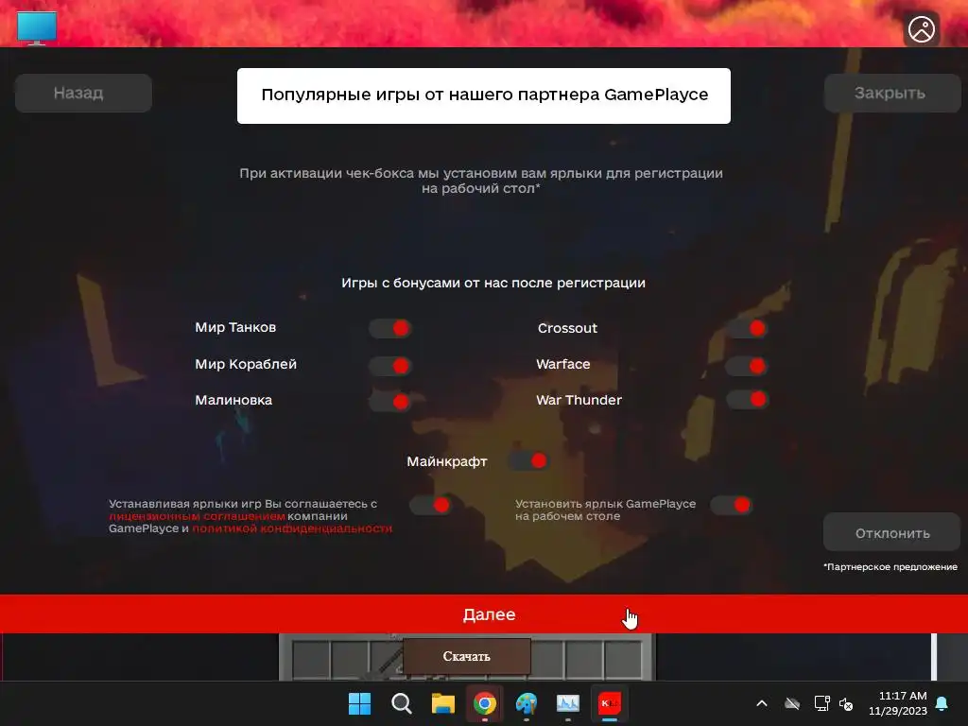Screen dimensions: 968x726
Task: Show hidden system tray icons
Action: 762,703
